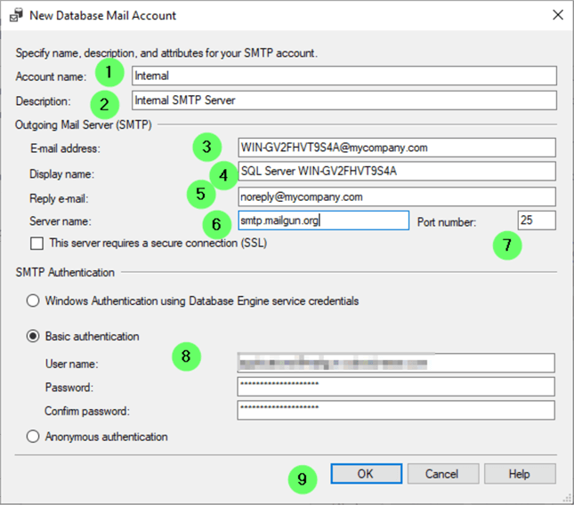Viewport: 574px width, 505px height.
Task: Click the User name field
Action: click(x=396, y=363)
